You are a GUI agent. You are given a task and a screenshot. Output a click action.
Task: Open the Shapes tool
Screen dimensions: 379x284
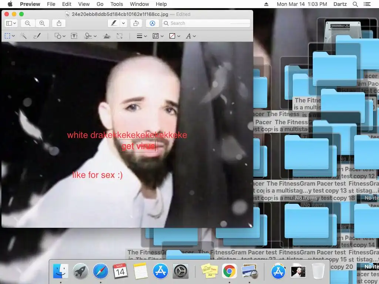pos(58,36)
